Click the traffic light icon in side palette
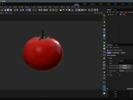Screen dimensions: 133x100 104,15
